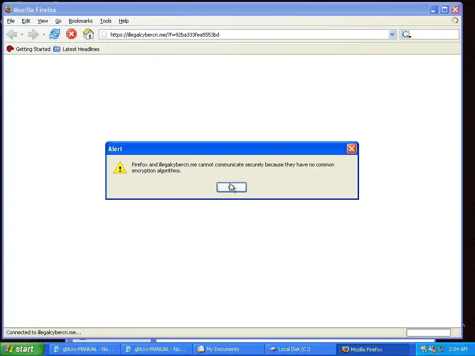Open the Windows Start menu

point(22,349)
